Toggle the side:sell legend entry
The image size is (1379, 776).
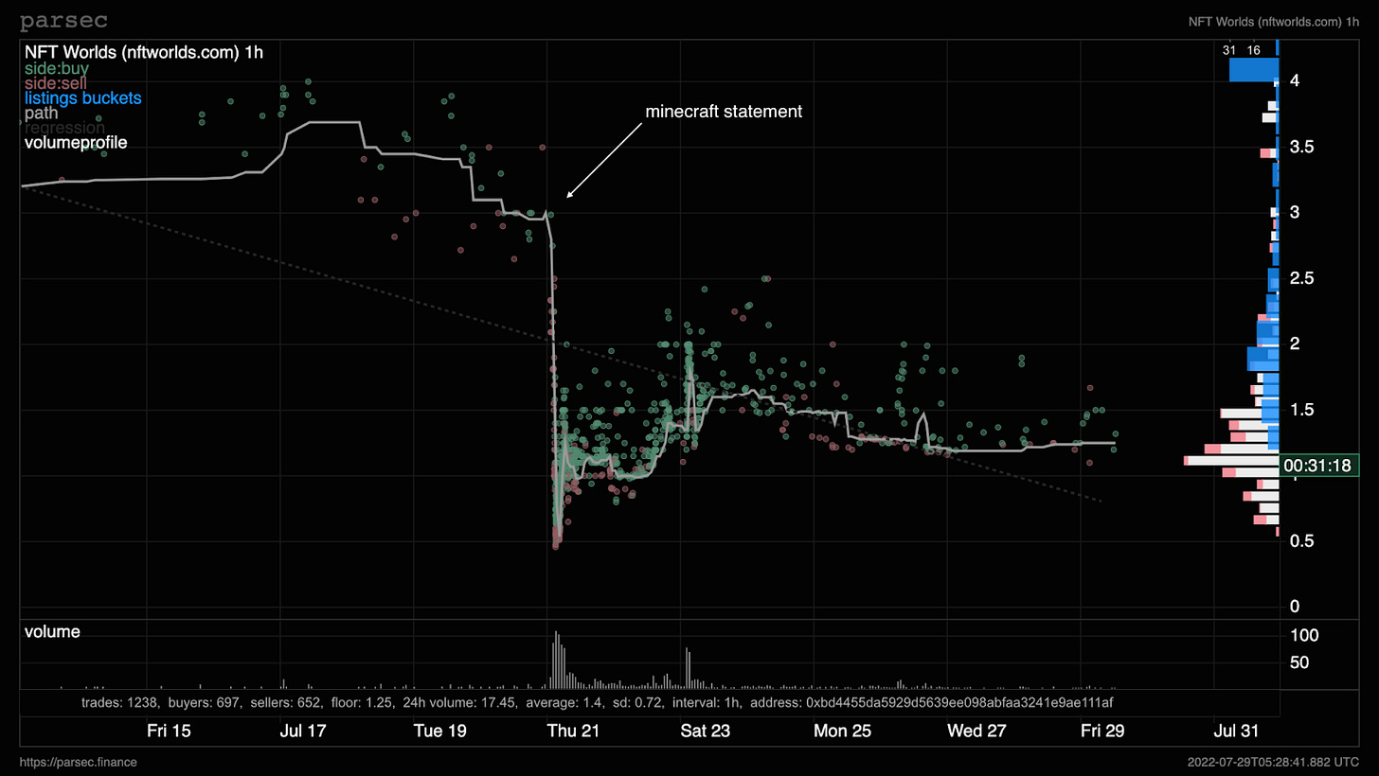55,83
